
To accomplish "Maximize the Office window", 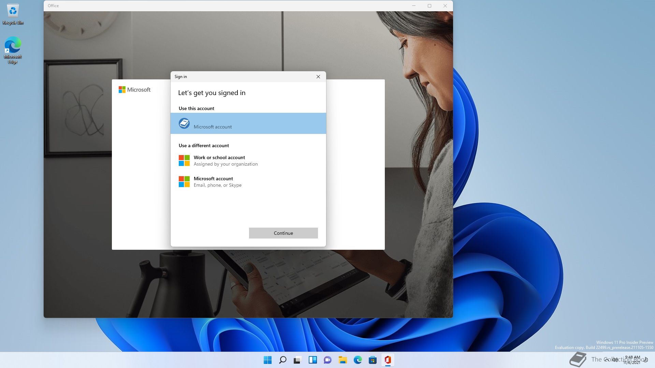I will pos(430,6).
